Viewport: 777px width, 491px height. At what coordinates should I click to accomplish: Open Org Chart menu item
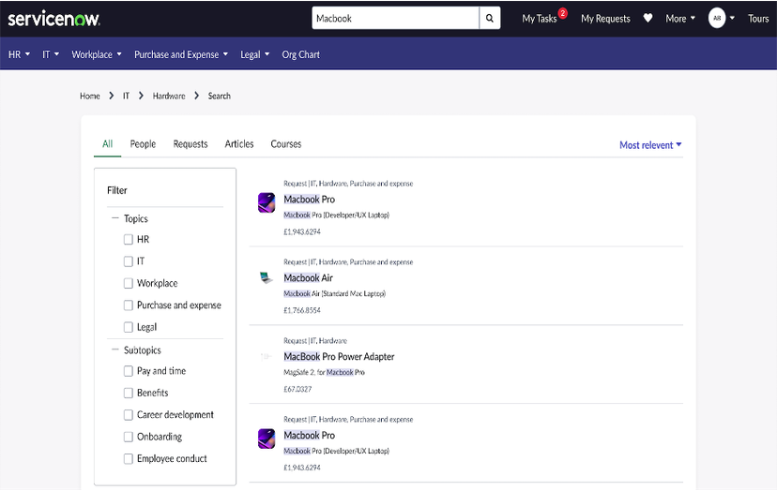click(x=301, y=54)
